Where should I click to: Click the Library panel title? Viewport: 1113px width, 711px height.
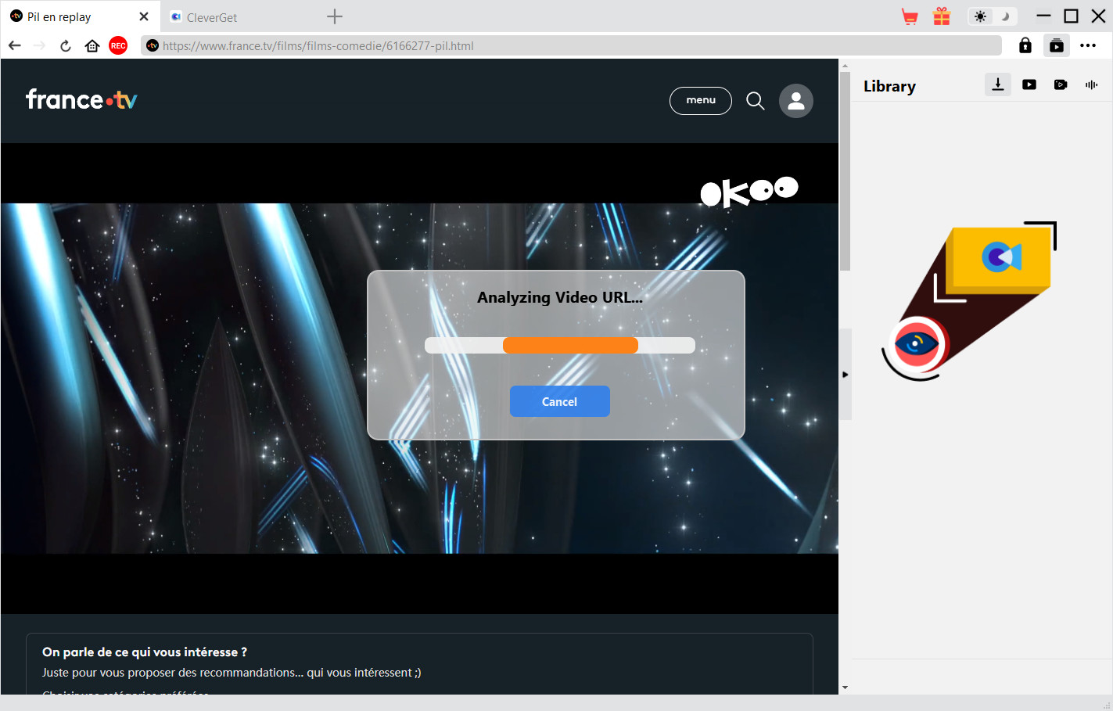(x=889, y=86)
